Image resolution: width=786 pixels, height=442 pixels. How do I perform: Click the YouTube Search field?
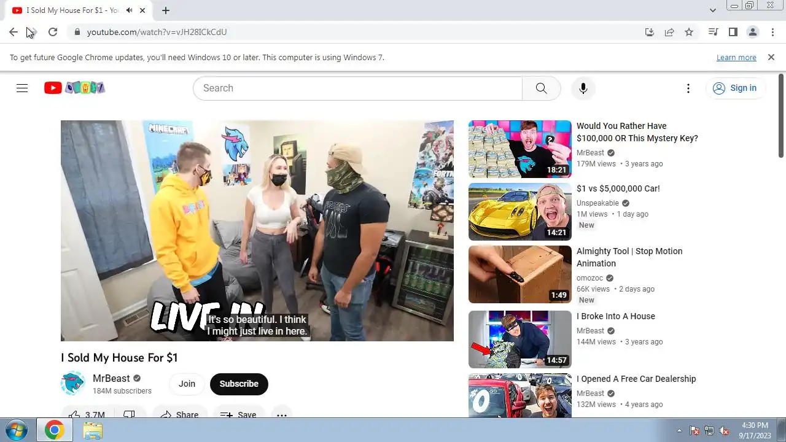[x=358, y=88]
